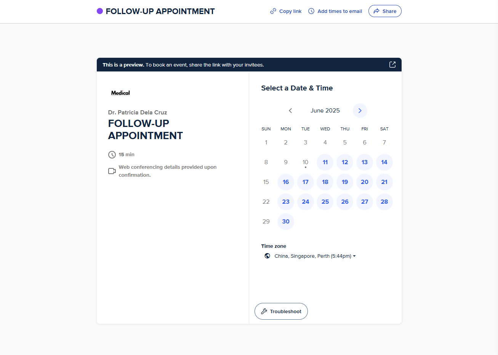The height and width of the screenshot is (355, 498).
Task: Click the Copy link button
Action: 286,11
